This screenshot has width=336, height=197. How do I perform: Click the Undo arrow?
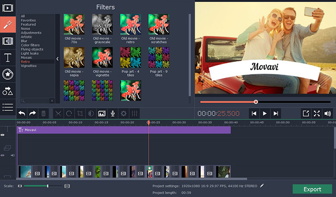[22, 113]
